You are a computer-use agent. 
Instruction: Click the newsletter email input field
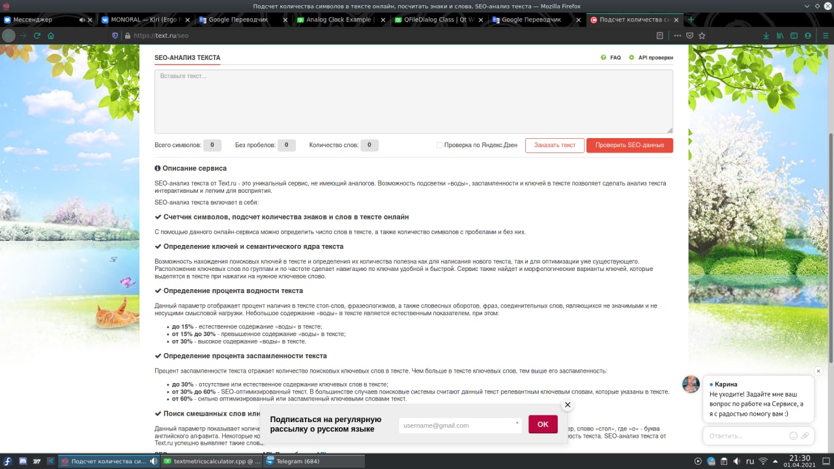(460, 425)
